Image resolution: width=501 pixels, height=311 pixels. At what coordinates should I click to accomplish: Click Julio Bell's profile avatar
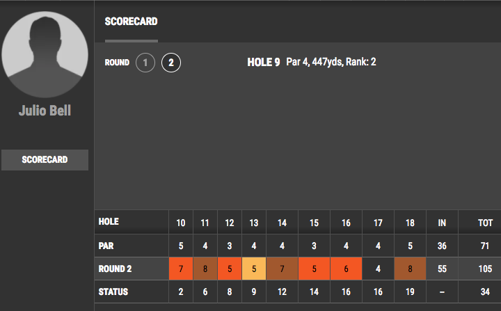(x=45, y=54)
